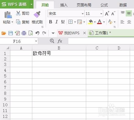Toggle underline formatting
This screenshot has width=134, height=120.
click(x=63, y=22)
